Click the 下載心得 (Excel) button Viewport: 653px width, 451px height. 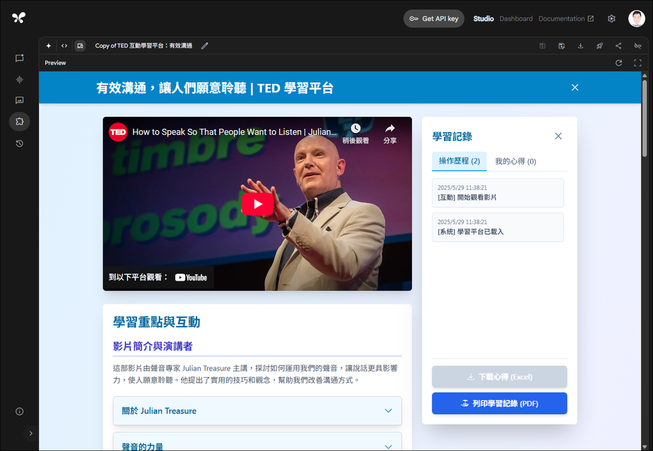[x=499, y=377]
